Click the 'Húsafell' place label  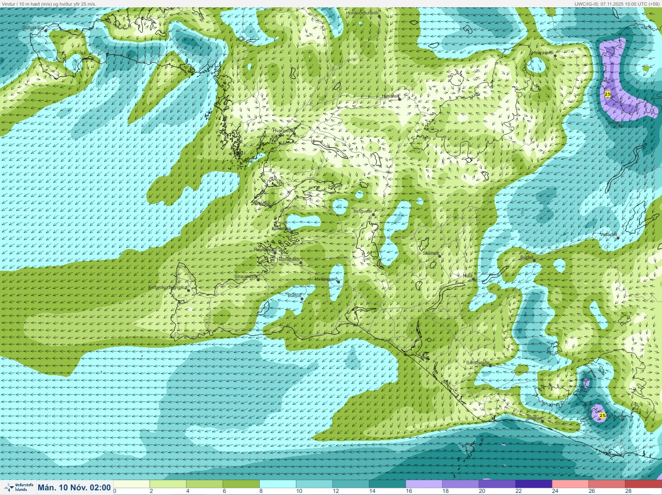click(390, 96)
